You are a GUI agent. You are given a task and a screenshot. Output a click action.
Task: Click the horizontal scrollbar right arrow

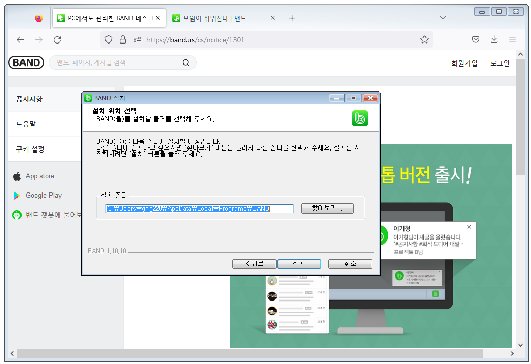tap(512, 353)
